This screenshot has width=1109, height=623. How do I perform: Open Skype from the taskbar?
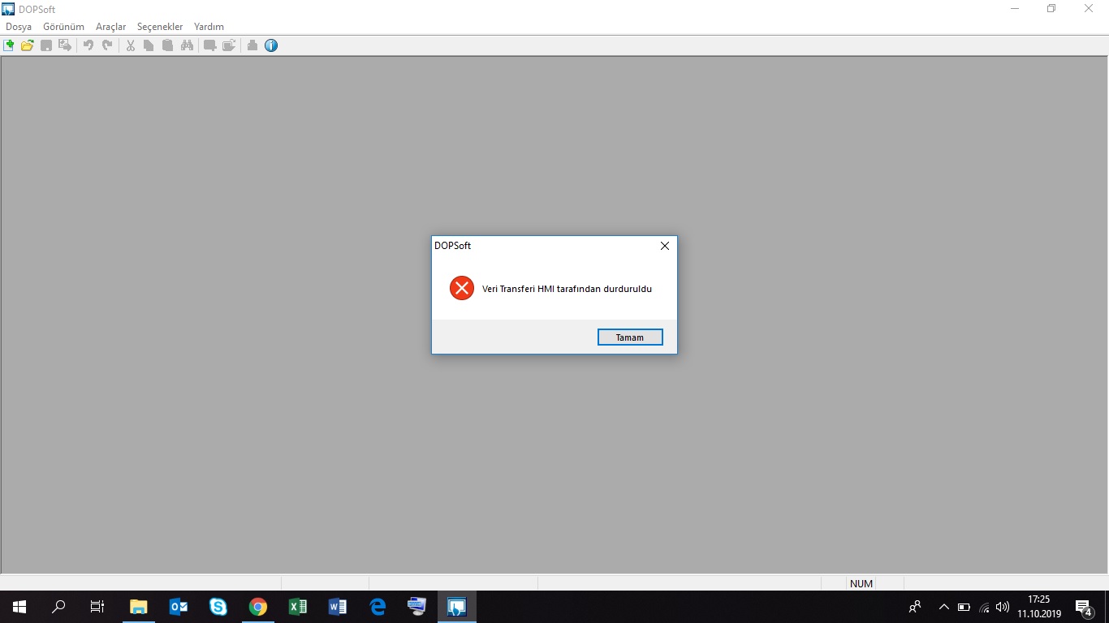pos(218,607)
